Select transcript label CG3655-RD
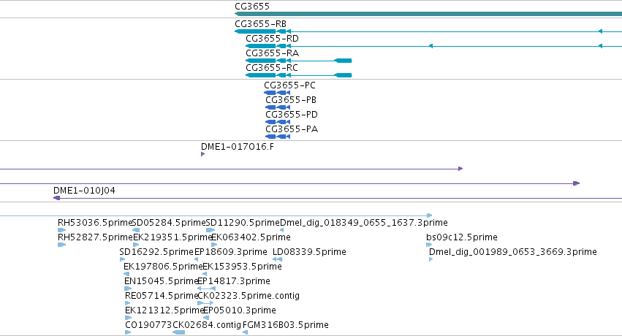This screenshot has height=336, width=622. click(272, 39)
